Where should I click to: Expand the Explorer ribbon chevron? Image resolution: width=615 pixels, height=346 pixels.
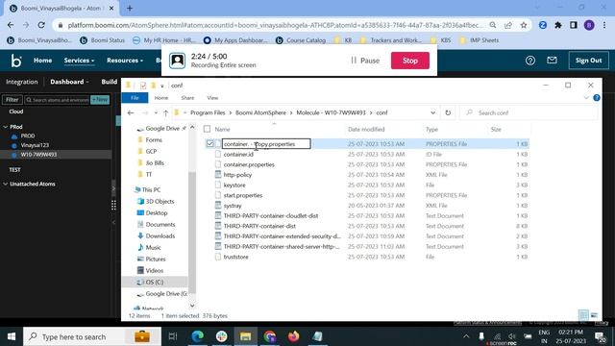tap(586, 98)
